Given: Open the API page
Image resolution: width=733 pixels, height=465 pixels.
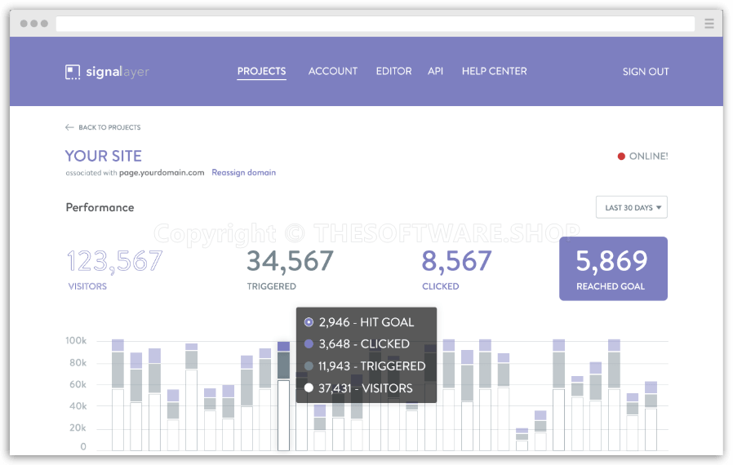Looking at the screenshot, I should click(435, 72).
